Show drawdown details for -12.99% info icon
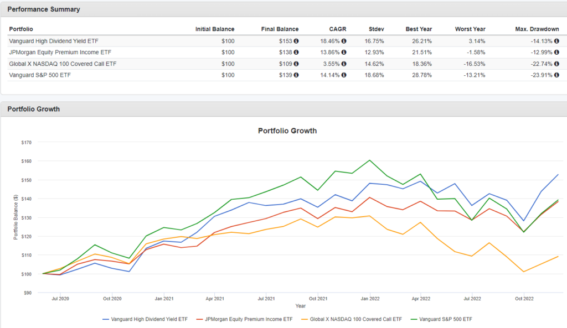 556,53
